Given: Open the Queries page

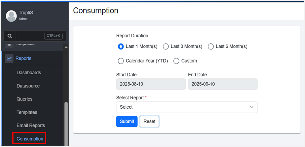Looking at the screenshot, I should [x=25, y=99].
